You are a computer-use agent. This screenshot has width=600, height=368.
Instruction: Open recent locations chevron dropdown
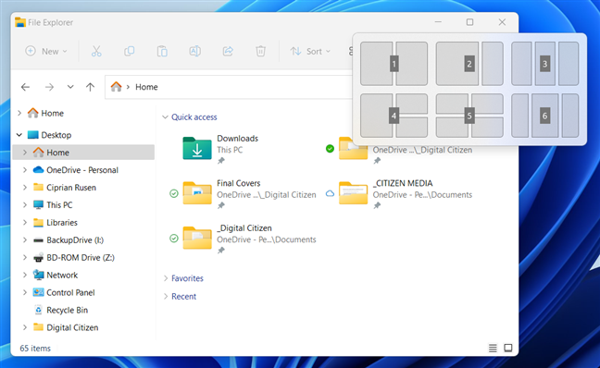point(70,87)
